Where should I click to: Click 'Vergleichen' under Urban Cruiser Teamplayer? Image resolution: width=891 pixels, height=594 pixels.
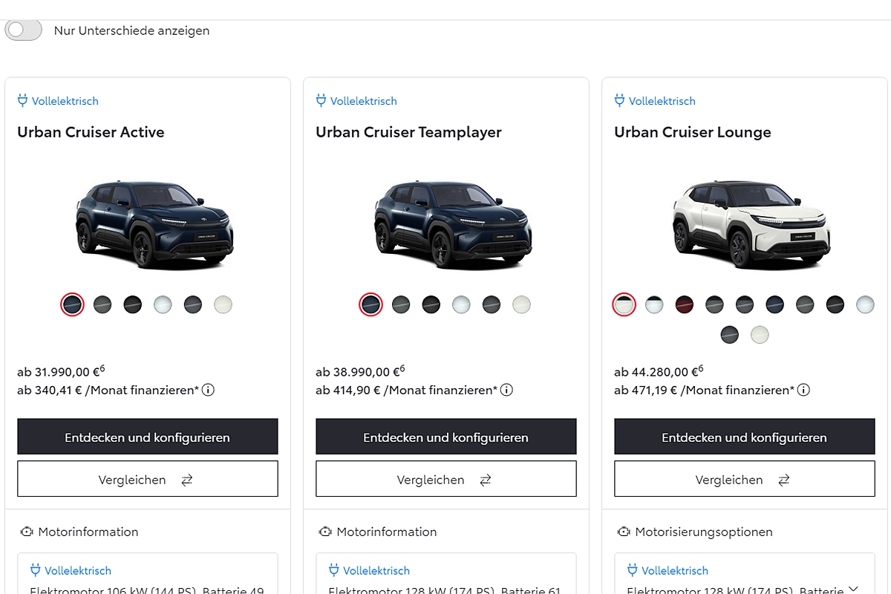(x=446, y=479)
